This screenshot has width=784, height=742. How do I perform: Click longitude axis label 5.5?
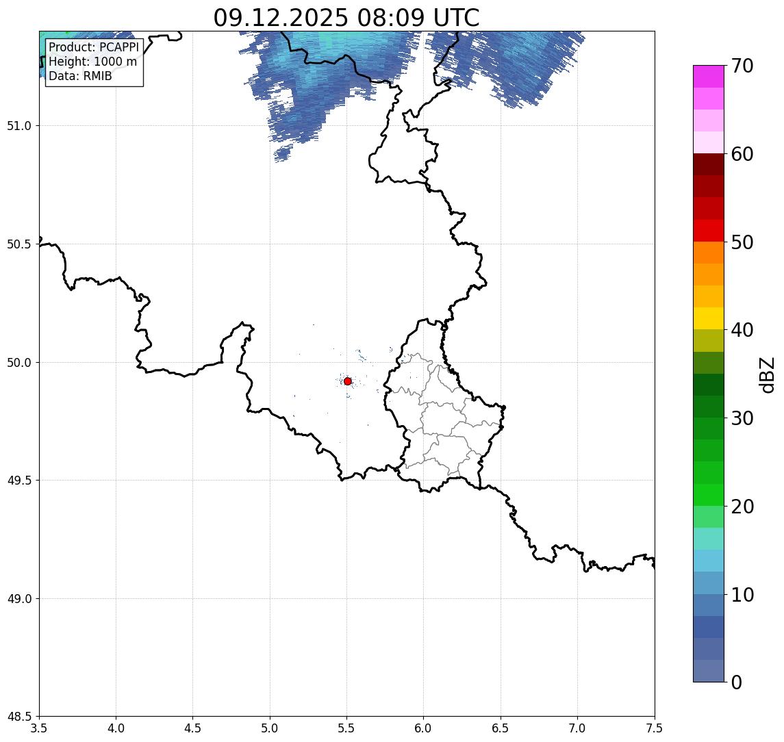click(x=346, y=728)
